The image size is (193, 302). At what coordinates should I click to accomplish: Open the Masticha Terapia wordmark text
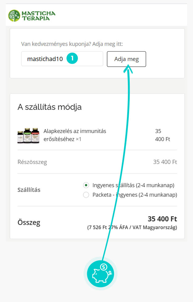click(x=38, y=16)
